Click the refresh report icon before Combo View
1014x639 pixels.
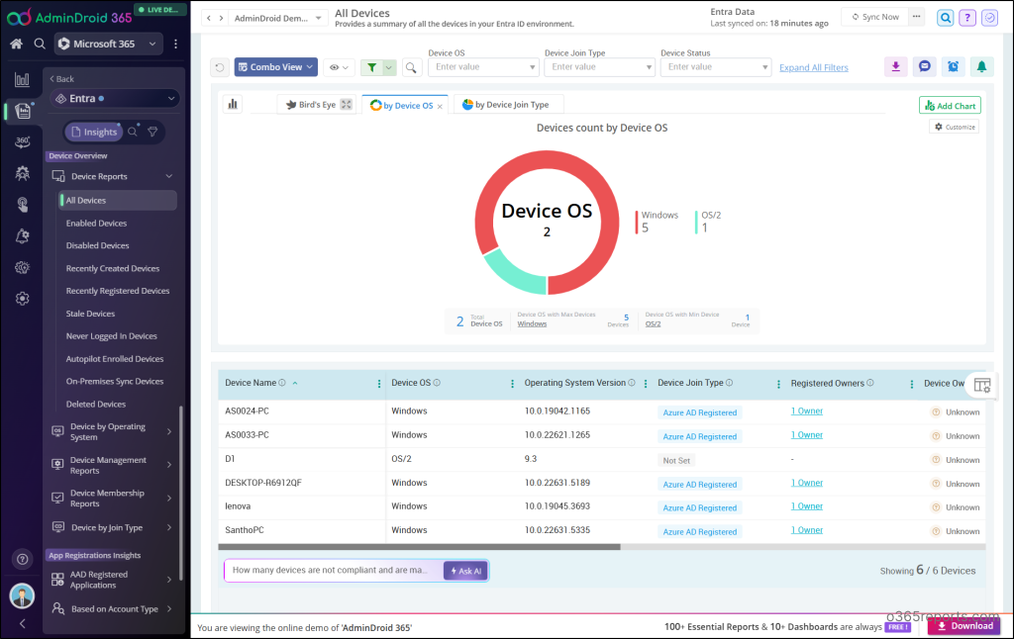pyautogui.click(x=220, y=67)
